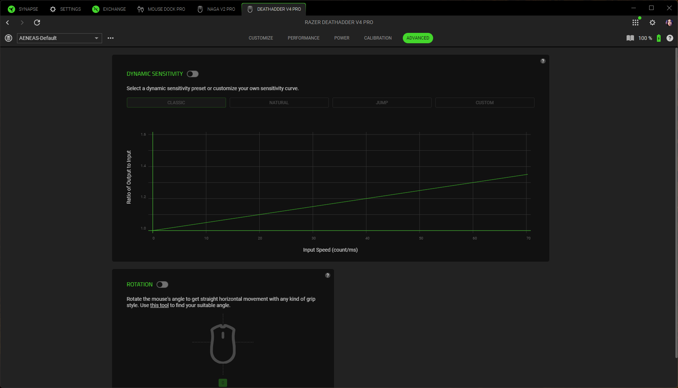Open the profile options ellipsis menu
The image size is (678, 388).
point(111,38)
